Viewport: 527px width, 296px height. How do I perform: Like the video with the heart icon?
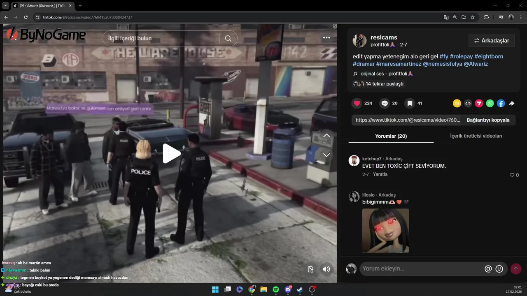[x=357, y=103]
